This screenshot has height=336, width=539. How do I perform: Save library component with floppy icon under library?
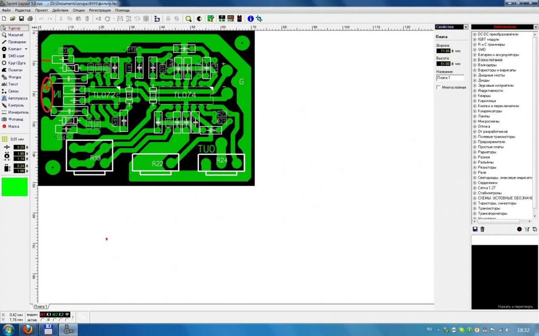[475, 229]
